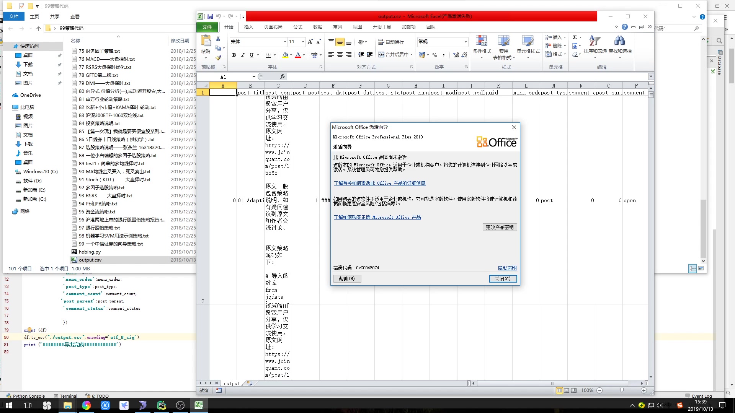The image size is (735, 413).
Task: Click the Save icon in Excel title bar
Action: (210, 16)
